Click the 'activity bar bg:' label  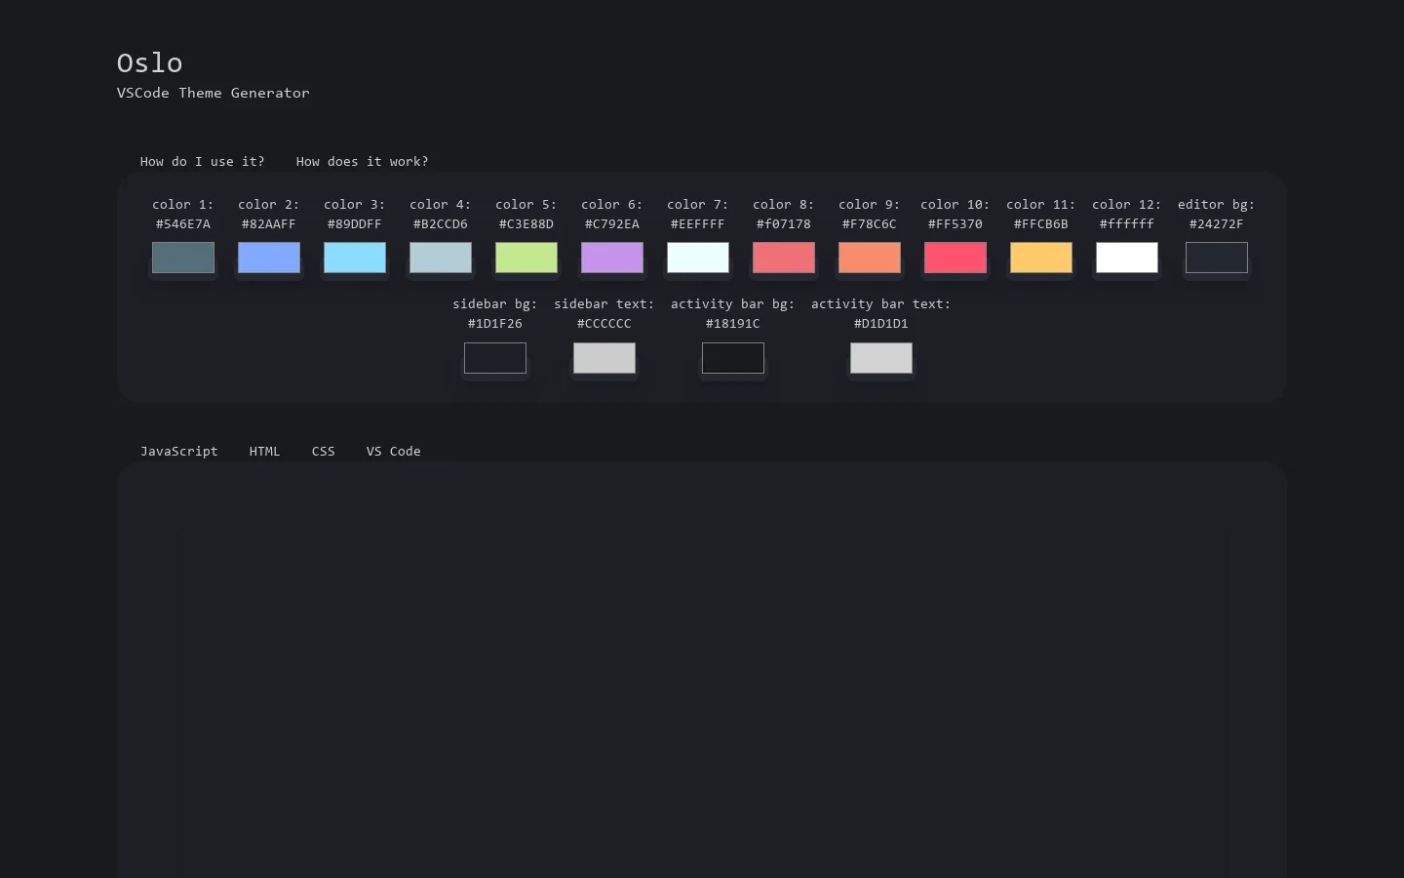pyautogui.click(x=733, y=303)
